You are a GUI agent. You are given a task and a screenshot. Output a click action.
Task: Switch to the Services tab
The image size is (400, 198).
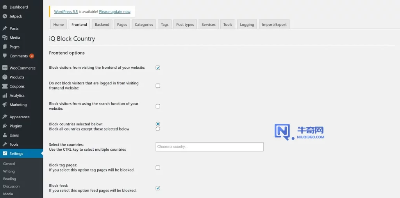tap(209, 25)
